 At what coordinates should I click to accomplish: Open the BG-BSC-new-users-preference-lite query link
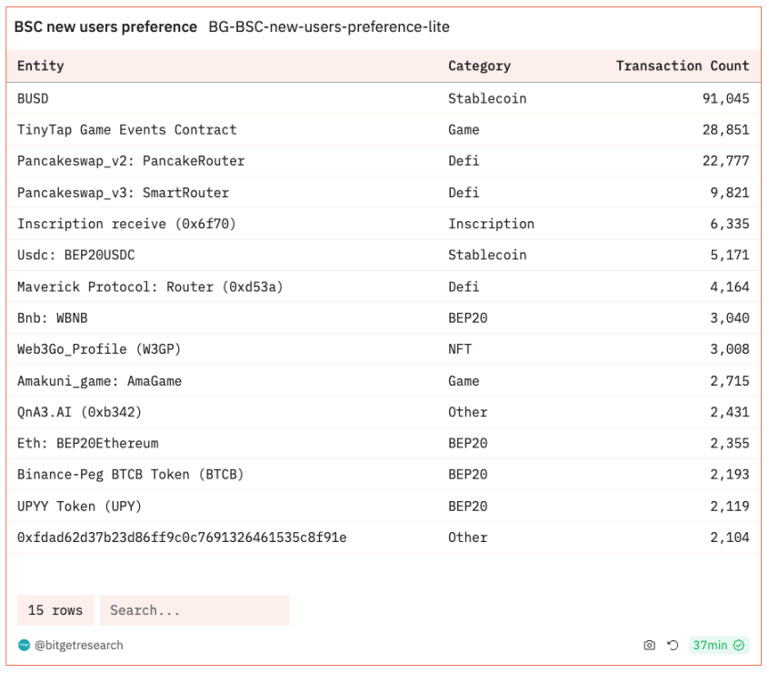[x=328, y=27]
